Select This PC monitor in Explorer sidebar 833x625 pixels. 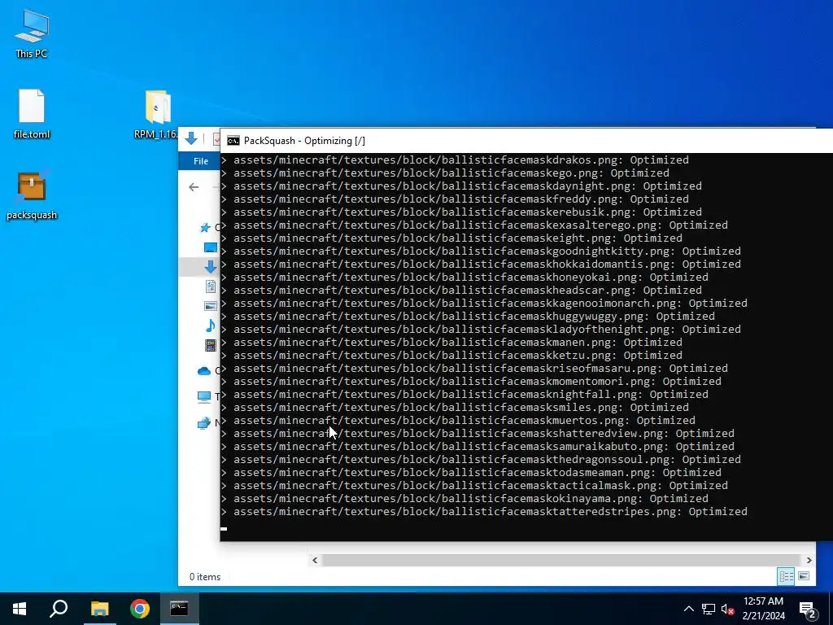(x=204, y=396)
